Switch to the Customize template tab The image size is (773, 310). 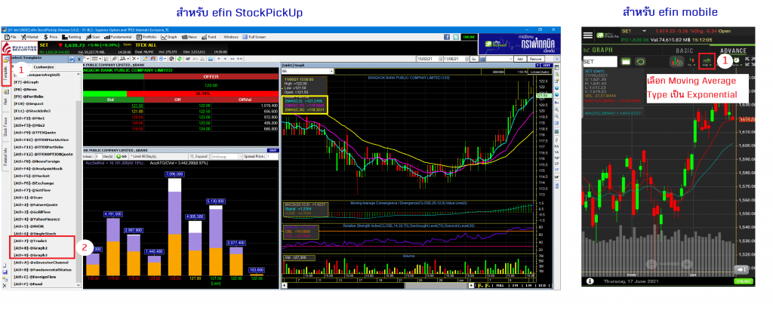click(43, 67)
